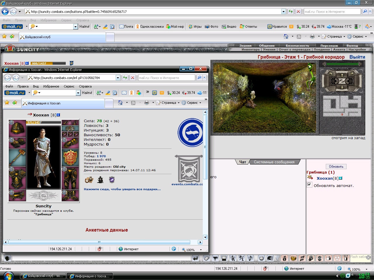Click the Выйти link near dungeon title
Image resolution: width=374 pixels, height=280 pixels.
[x=357, y=57]
